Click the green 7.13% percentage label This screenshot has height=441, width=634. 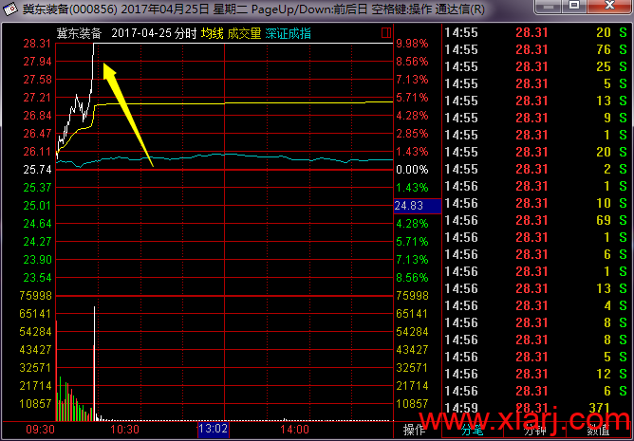point(412,260)
